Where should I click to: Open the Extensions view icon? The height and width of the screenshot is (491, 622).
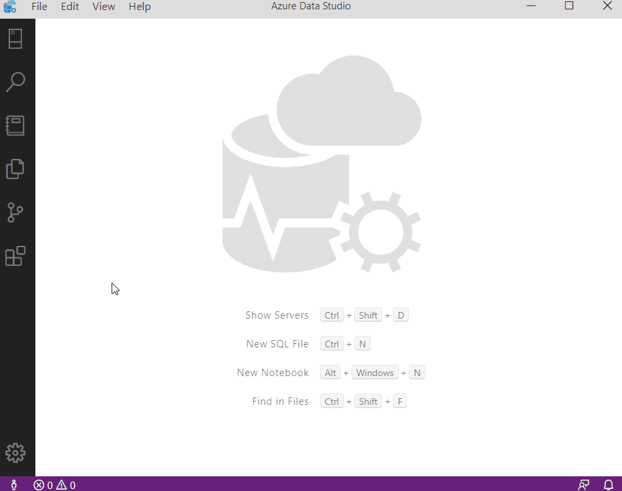(x=15, y=256)
